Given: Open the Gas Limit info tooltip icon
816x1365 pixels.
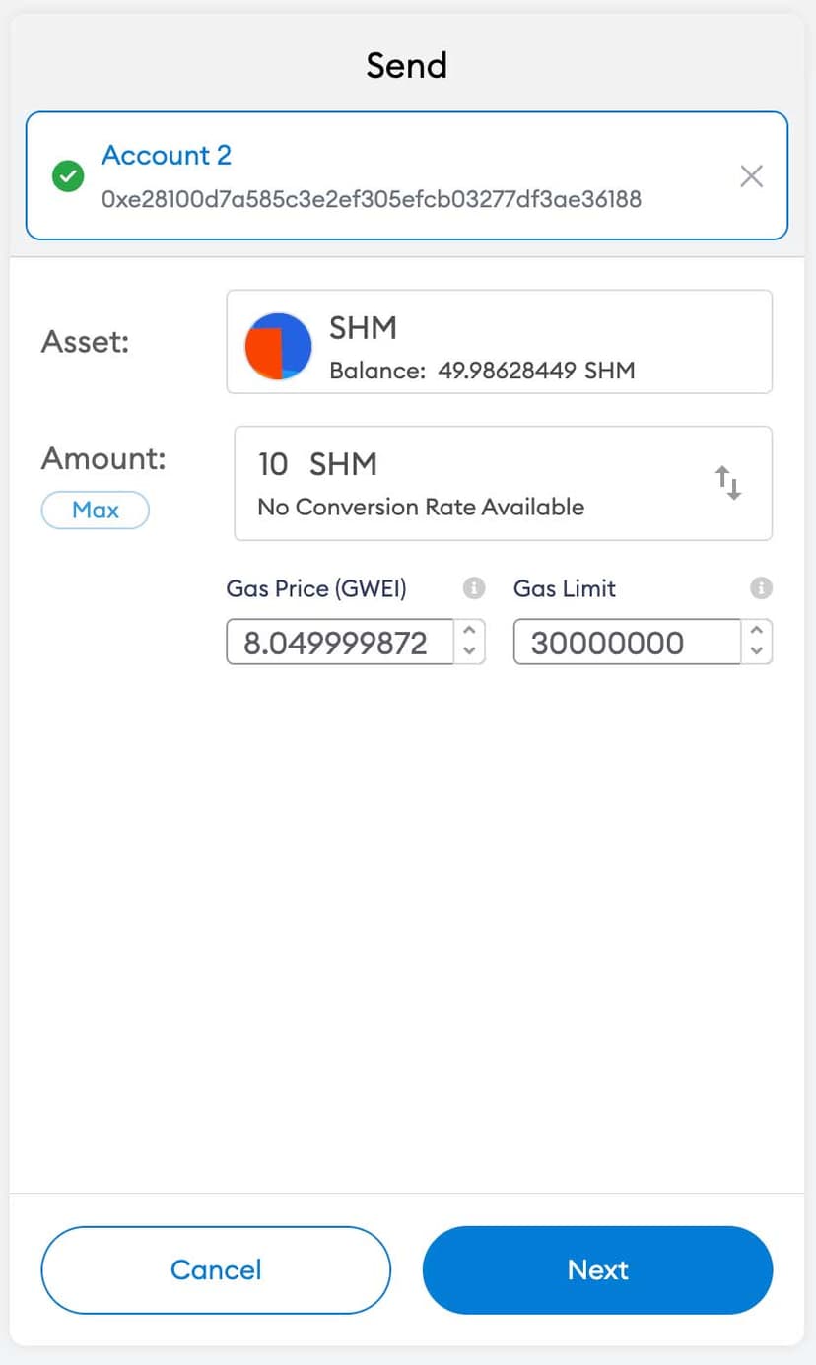Looking at the screenshot, I should coord(760,588).
